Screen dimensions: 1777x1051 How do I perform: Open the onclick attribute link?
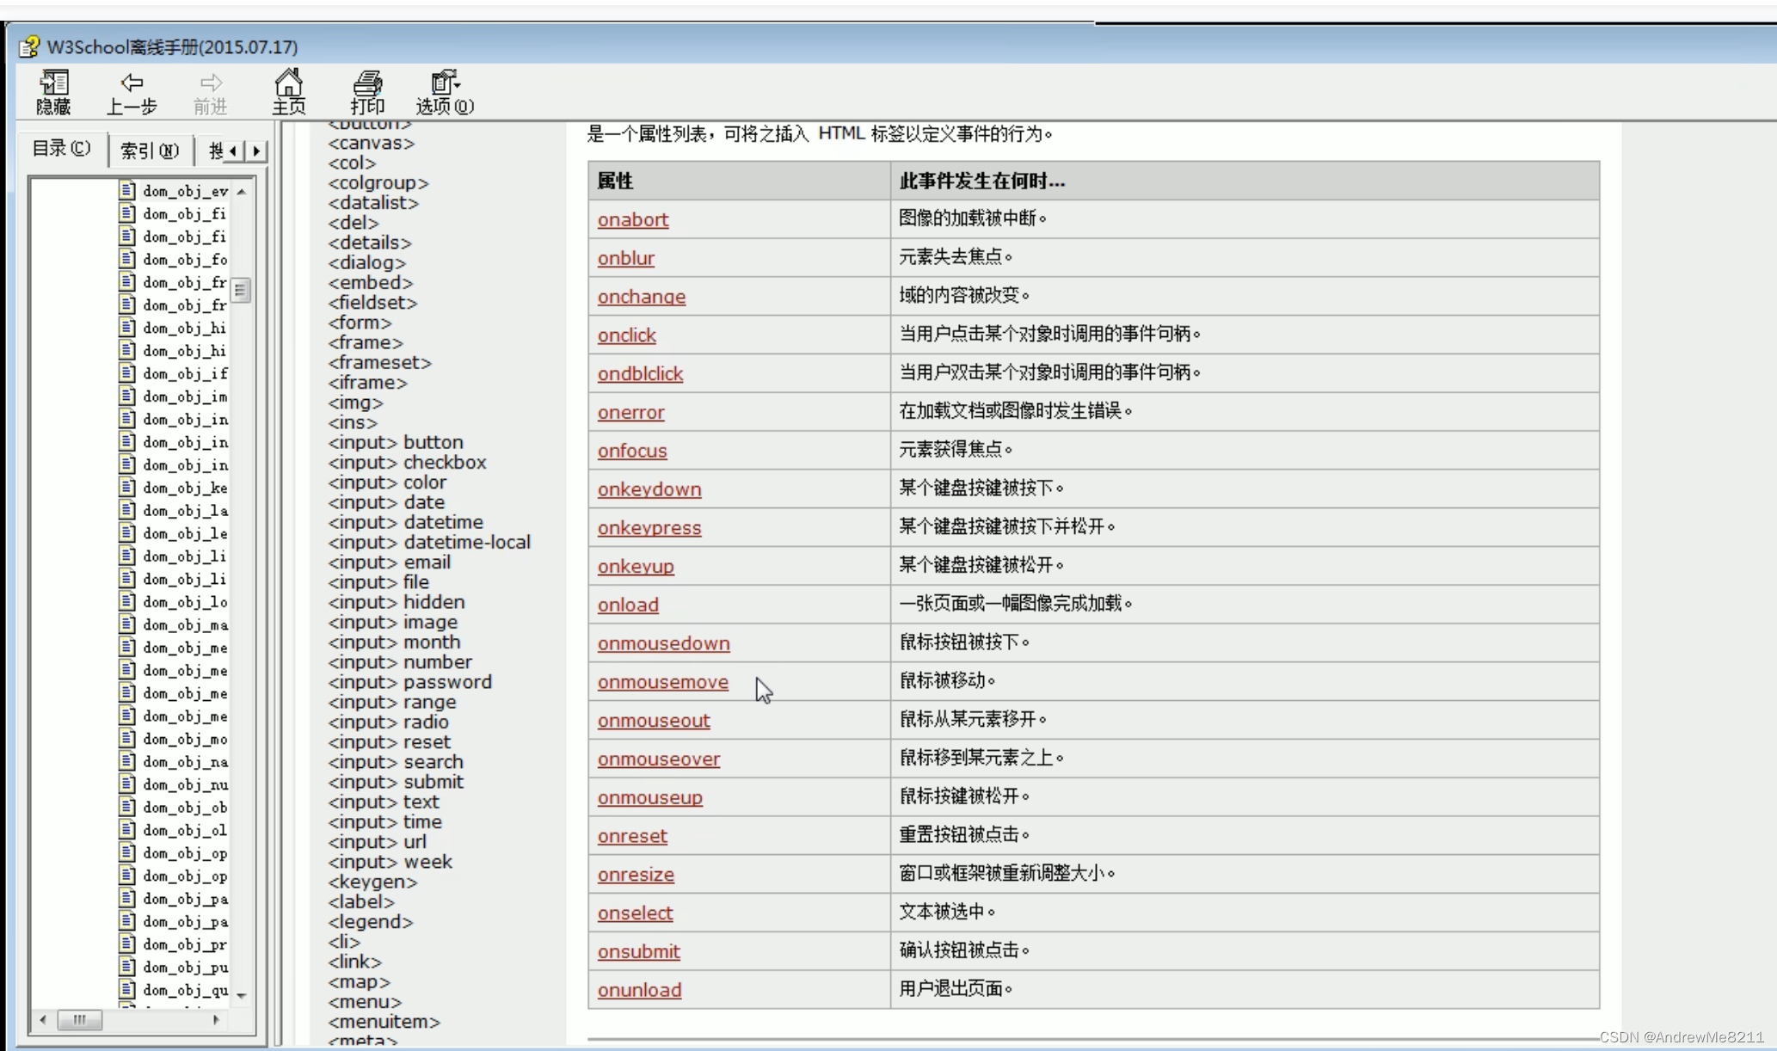(x=626, y=335)
